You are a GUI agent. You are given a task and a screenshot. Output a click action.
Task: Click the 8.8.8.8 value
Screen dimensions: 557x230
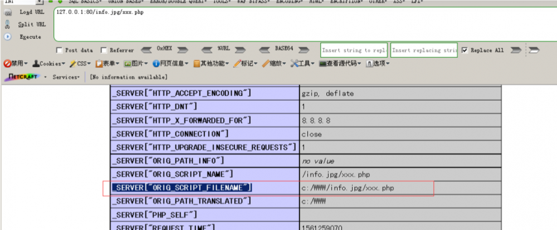[316, 121]
